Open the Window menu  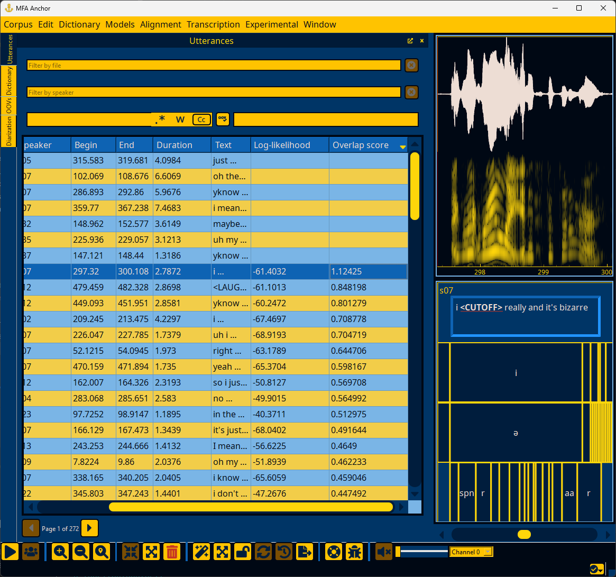(320, 24)
